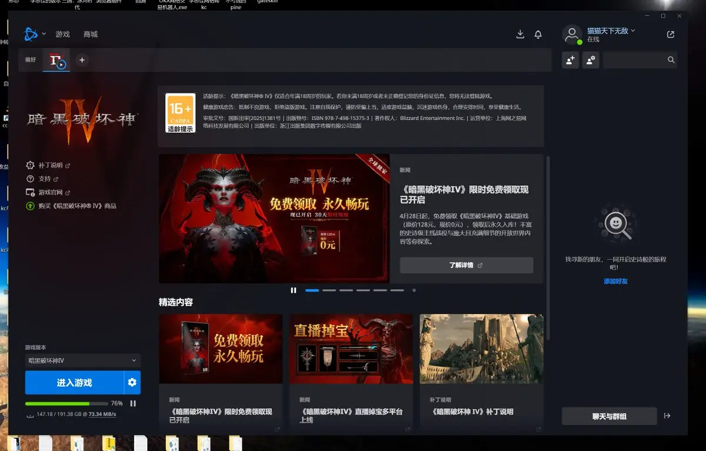
Task: Click the add friend icon button
Action: tap(571, 60)
